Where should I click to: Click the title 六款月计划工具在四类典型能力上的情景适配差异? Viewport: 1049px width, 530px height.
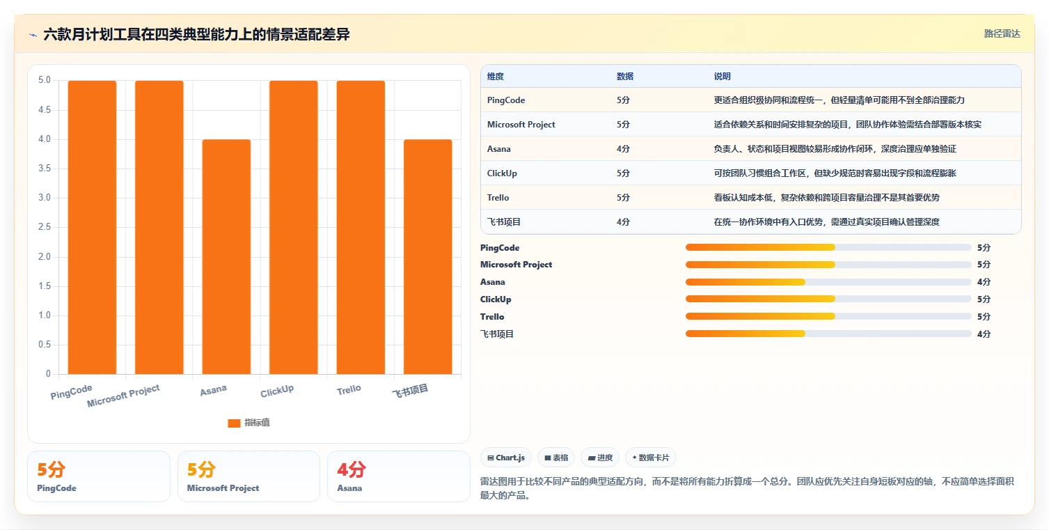click(196, 34)
